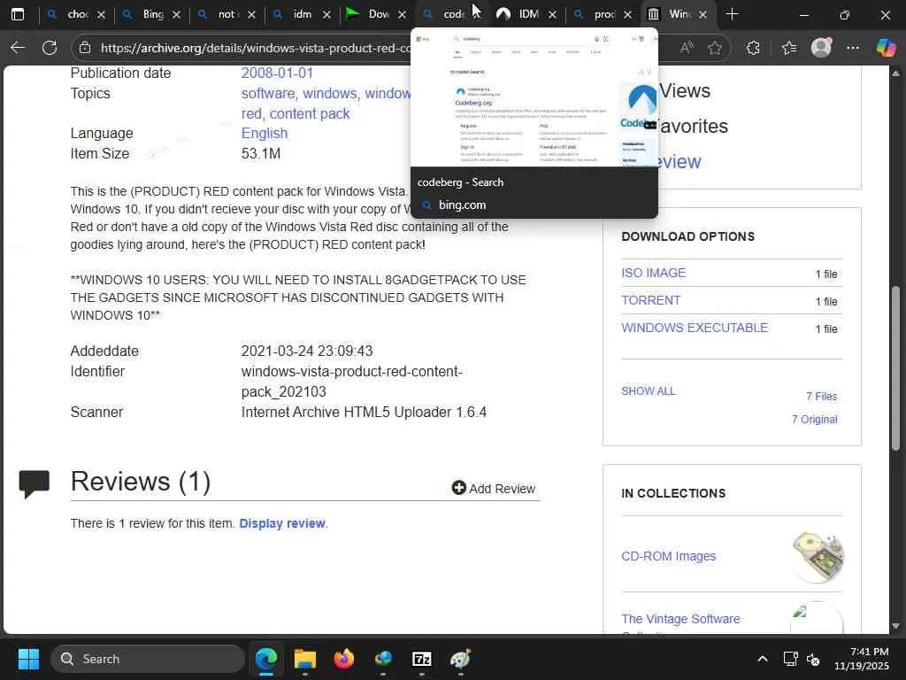Click SHOW ALL download options
The height and width of the screenshot is (680, 906).
[649, 390]
